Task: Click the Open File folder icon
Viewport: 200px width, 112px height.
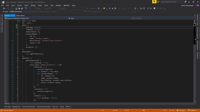Action: point(17,8)
